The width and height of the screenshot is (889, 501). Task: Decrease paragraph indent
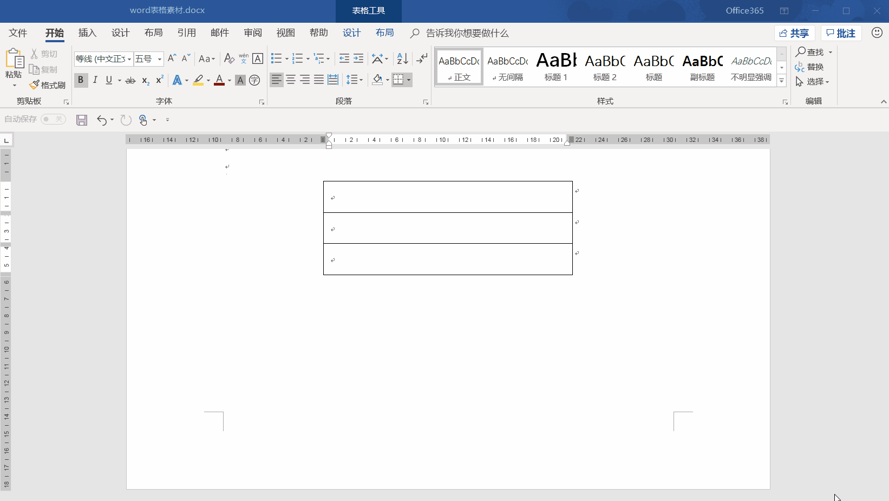pos(344,58)
